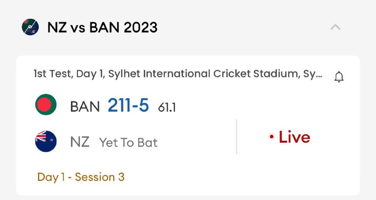The height and width of the screenshot is (200, 376).
Task: Click the vertical divider beside Live
Action: tap(236, 137)
